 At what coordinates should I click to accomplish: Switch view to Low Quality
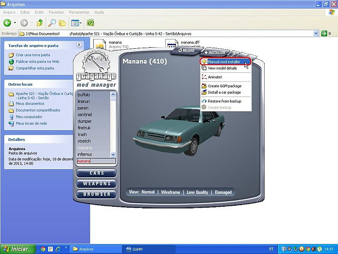197,192
